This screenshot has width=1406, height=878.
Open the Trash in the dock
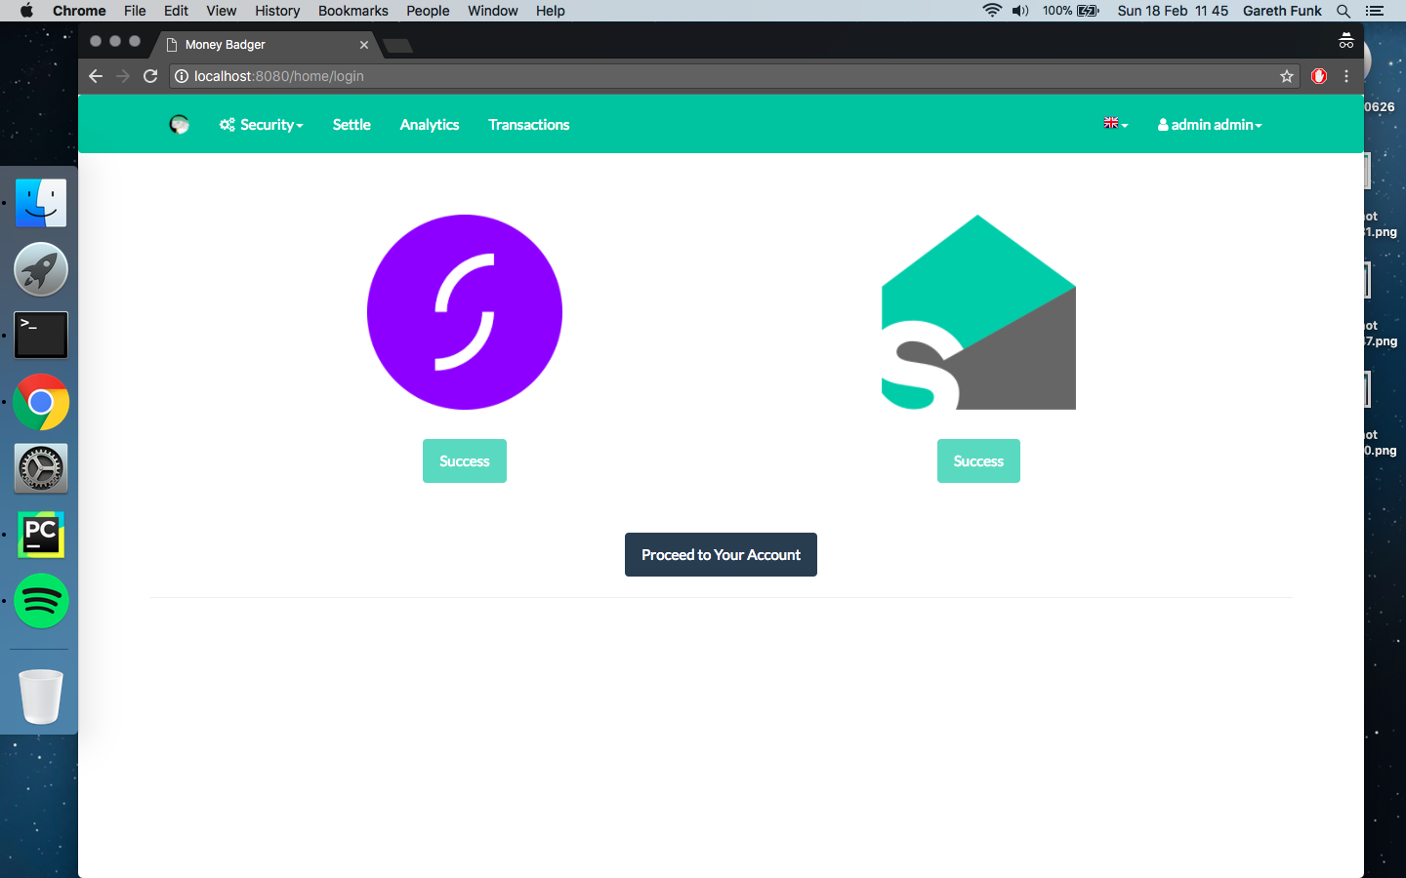pos(41,697)
